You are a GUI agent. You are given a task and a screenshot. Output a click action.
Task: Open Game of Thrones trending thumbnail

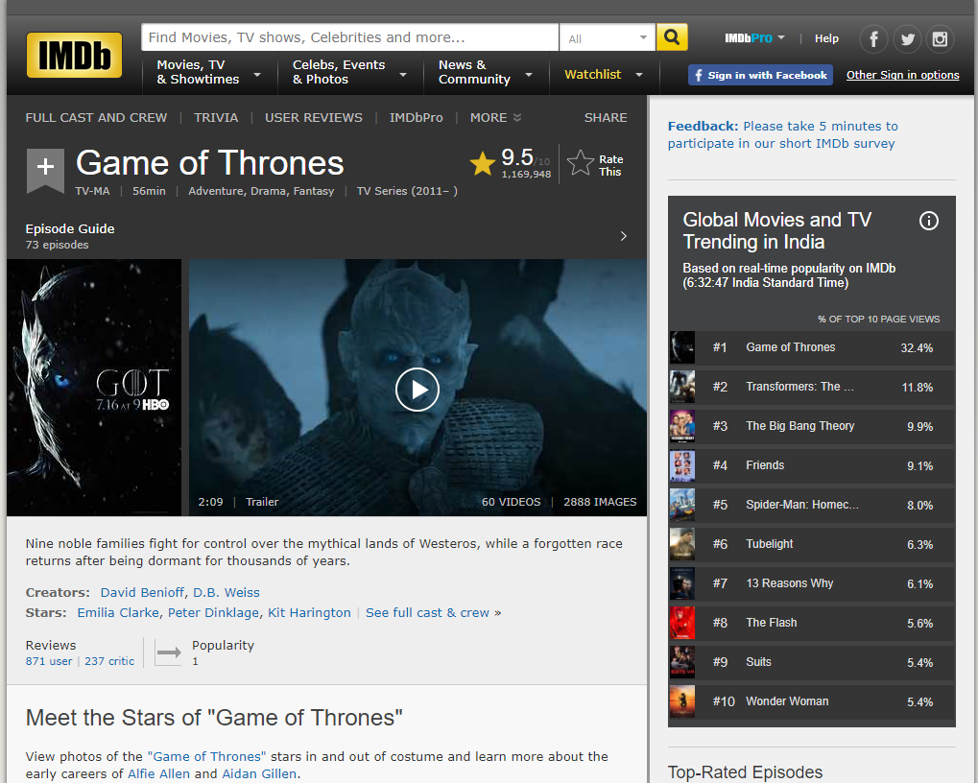(681, 347)
